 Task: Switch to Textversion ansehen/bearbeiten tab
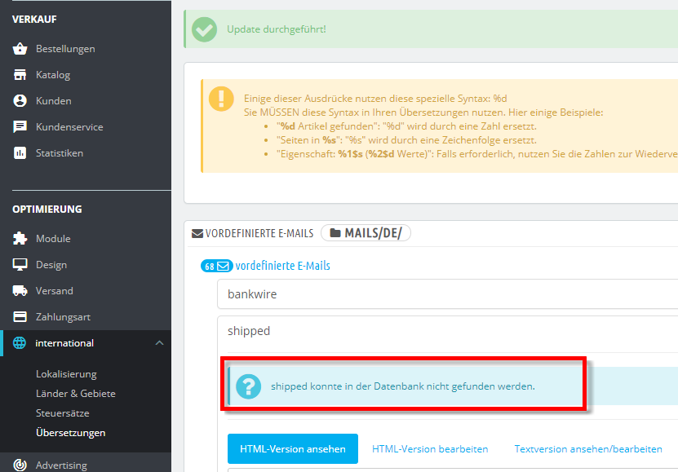(x=588, y=448)
